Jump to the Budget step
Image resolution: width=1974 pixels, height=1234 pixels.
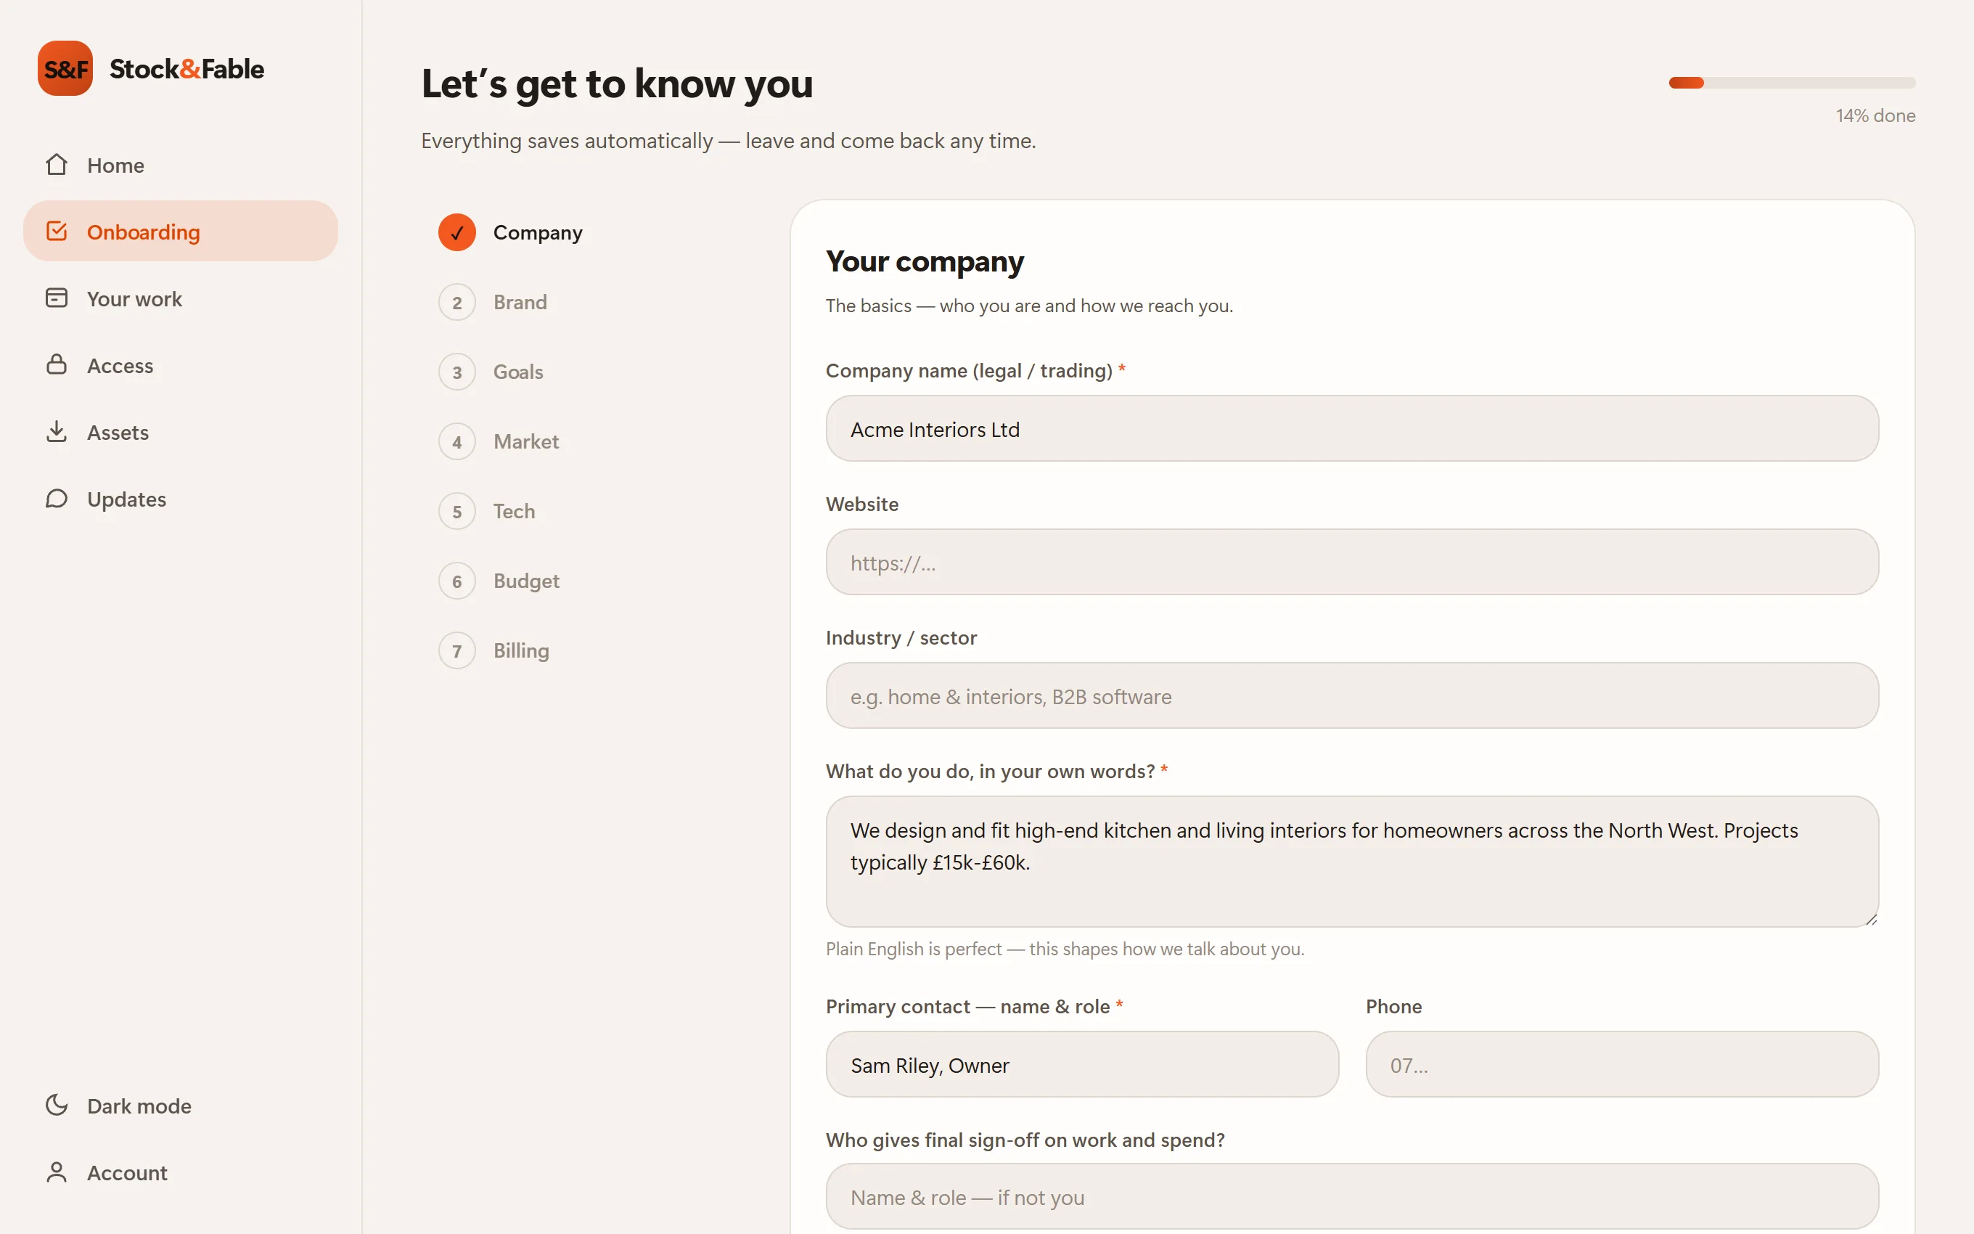[x=526, y=581]
